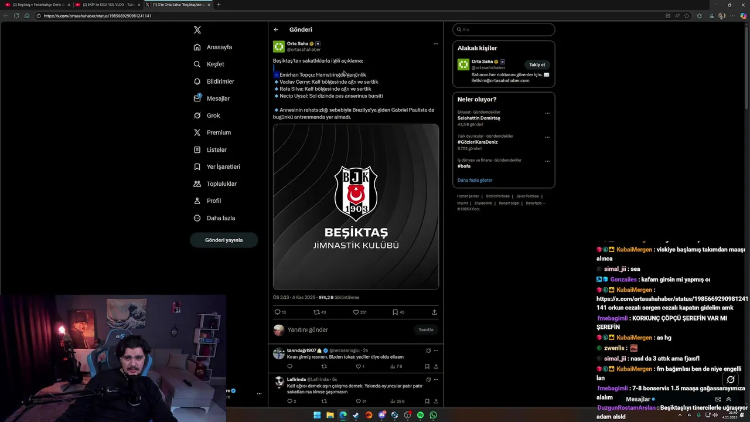Open Steam from taskbar

click(x=356, y=415)
